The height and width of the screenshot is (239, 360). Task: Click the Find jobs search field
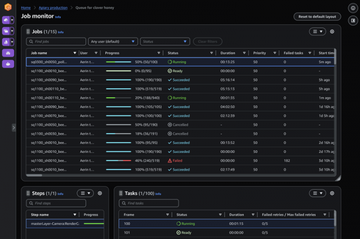pyautogui.click(x=56, y=41)
